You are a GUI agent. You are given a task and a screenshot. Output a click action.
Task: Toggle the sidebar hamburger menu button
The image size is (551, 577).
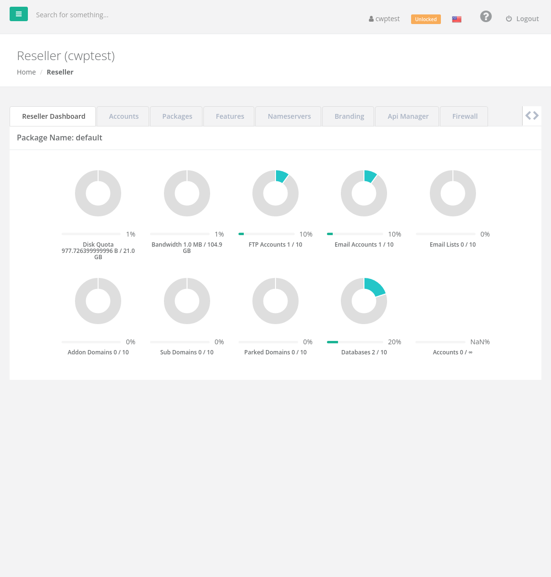coord(19,14)
